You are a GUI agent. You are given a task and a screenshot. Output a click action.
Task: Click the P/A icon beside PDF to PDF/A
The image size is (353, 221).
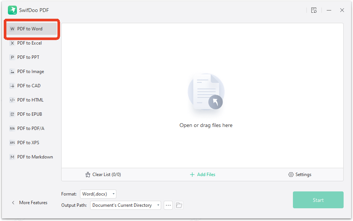(12, 128)
